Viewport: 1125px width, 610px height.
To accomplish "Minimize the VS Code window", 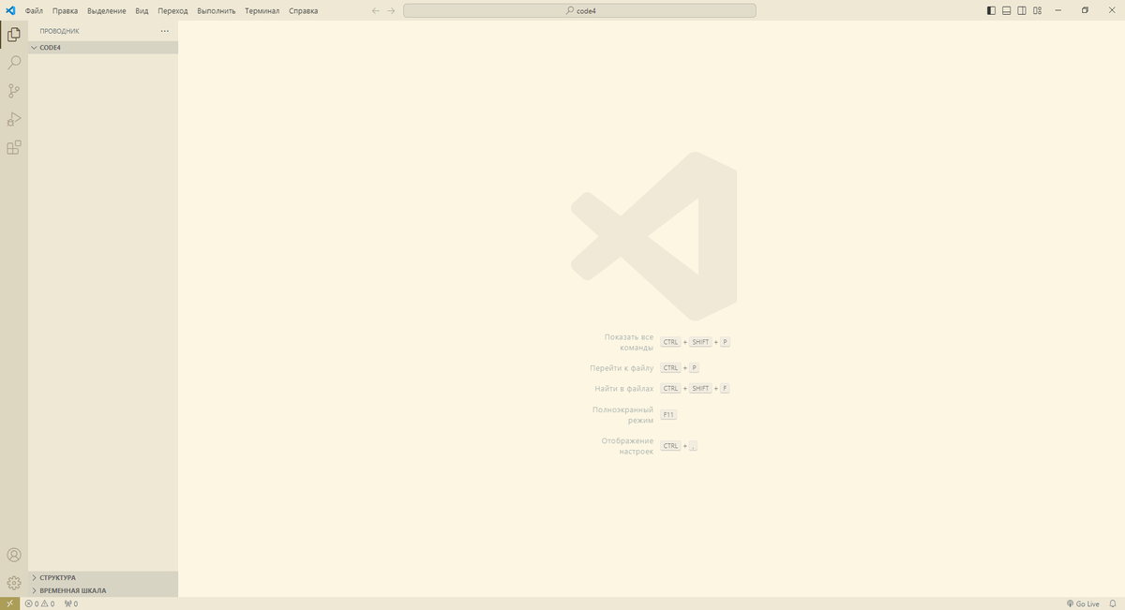I will click(x=1057, y=11).
